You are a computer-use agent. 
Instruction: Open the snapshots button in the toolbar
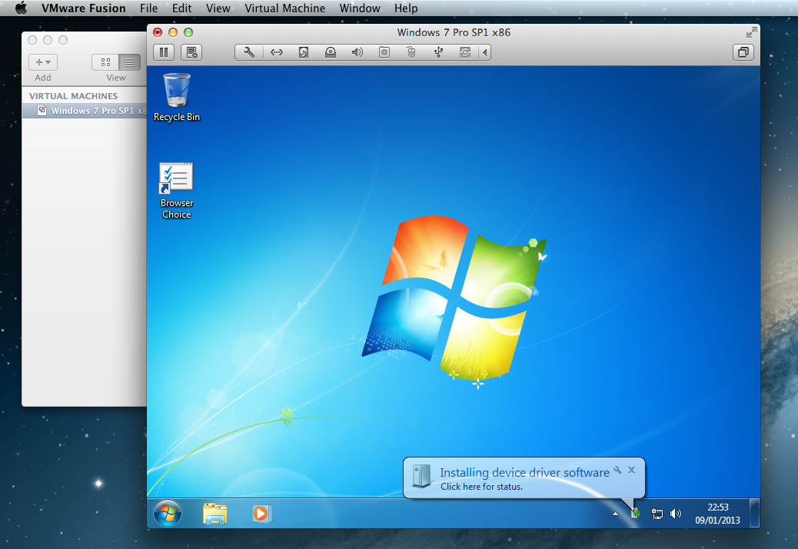tap(191, 52)
